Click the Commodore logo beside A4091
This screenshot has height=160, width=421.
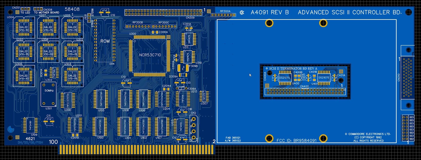coord(242,12)
